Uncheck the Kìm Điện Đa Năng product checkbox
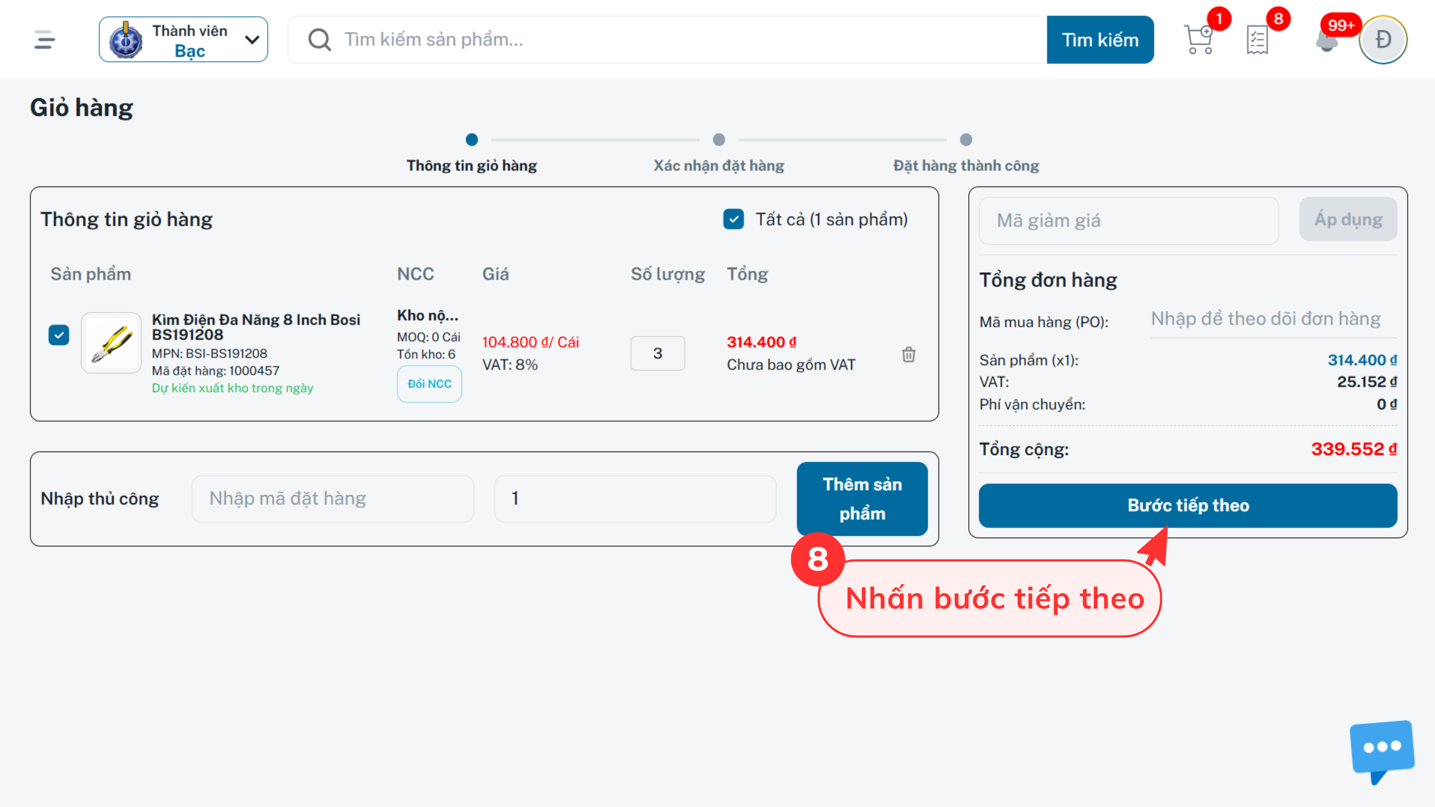 pos(59,335)
